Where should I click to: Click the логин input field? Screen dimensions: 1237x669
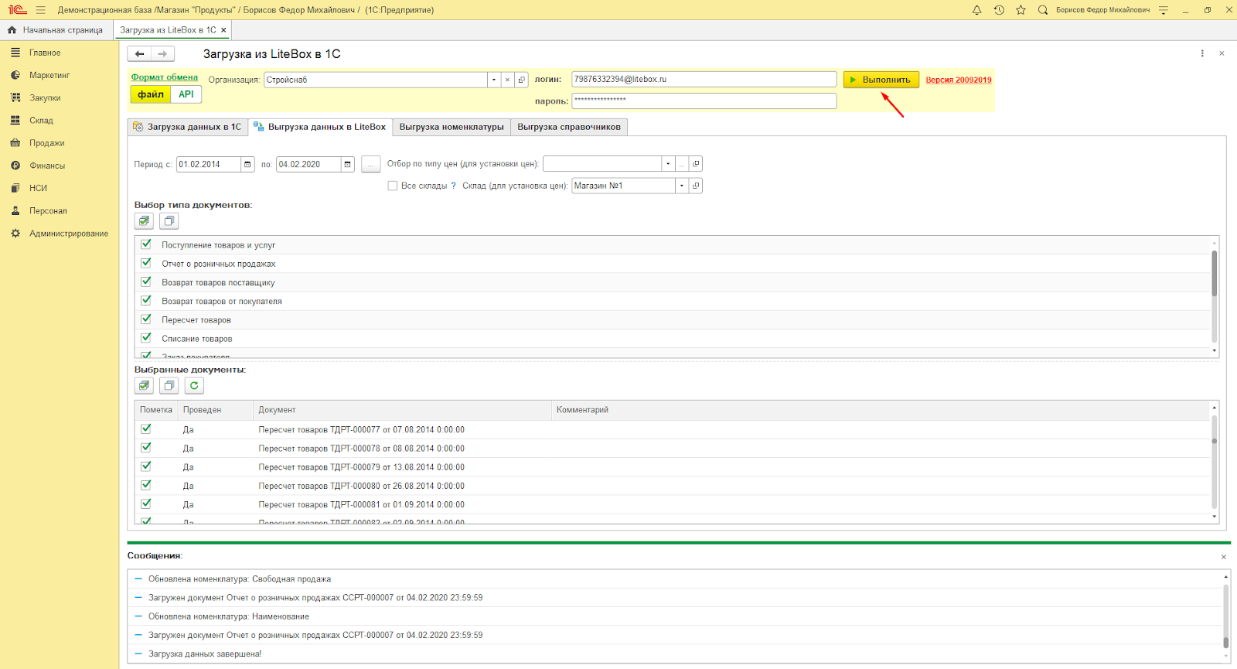point(704,80)
